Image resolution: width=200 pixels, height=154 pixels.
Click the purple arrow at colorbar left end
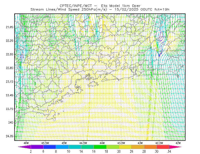tap(24, 147)
